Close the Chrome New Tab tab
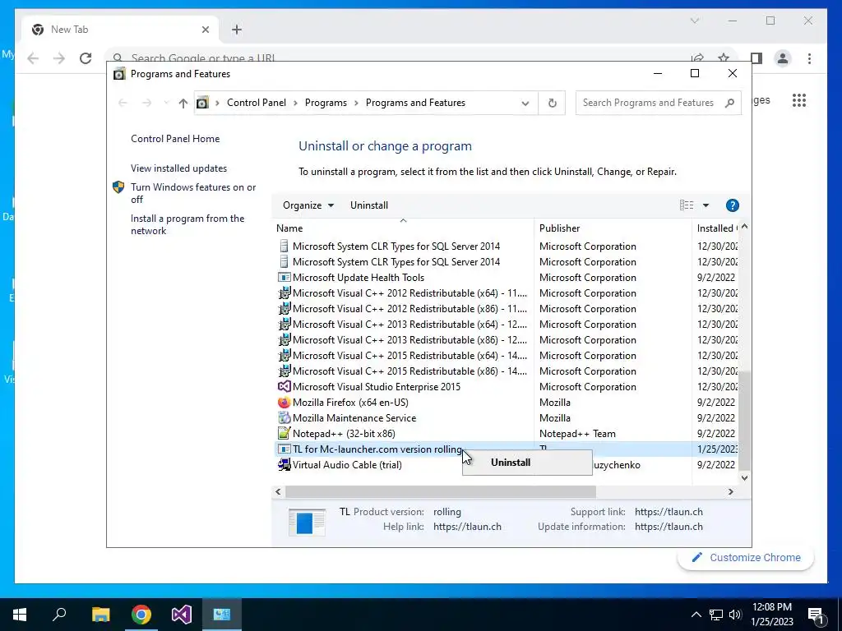842x631 pixels. click(205, 30)
